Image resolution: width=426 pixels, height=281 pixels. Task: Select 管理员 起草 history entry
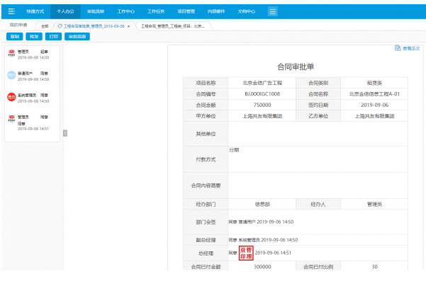tap(33, 55)
